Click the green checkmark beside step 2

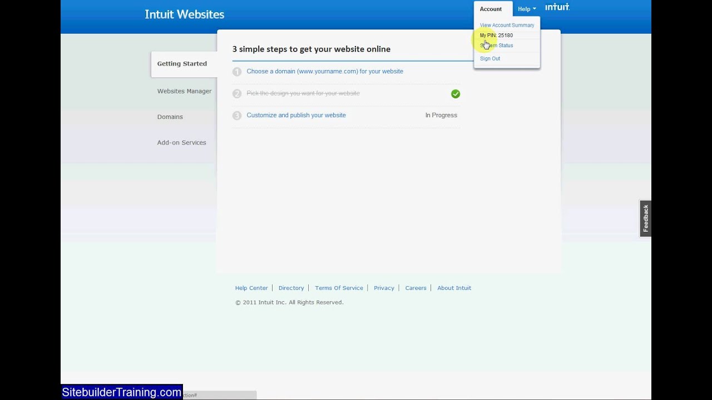pos(456,94)
